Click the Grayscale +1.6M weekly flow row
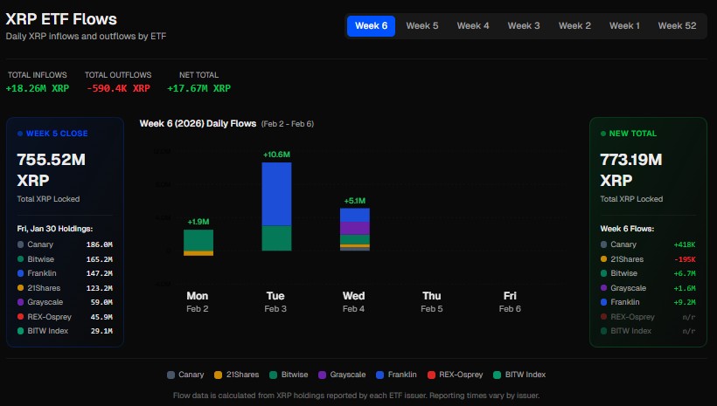717x406 pixels. point(648,288)
